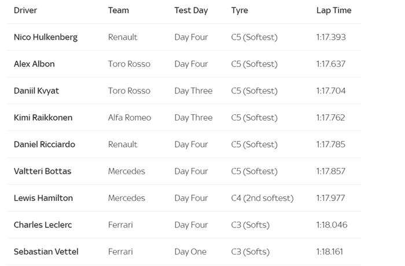Click the Driver column header

[x=26, y=10]
